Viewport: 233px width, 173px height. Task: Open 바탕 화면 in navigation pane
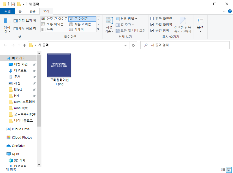(x=21, y=64)
